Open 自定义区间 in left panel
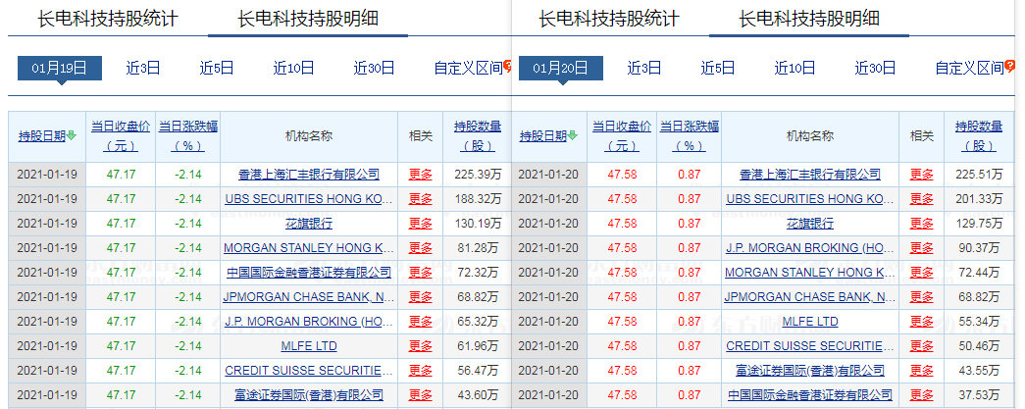This screenshot has width=1025, height=409. [x=468, y=68]
